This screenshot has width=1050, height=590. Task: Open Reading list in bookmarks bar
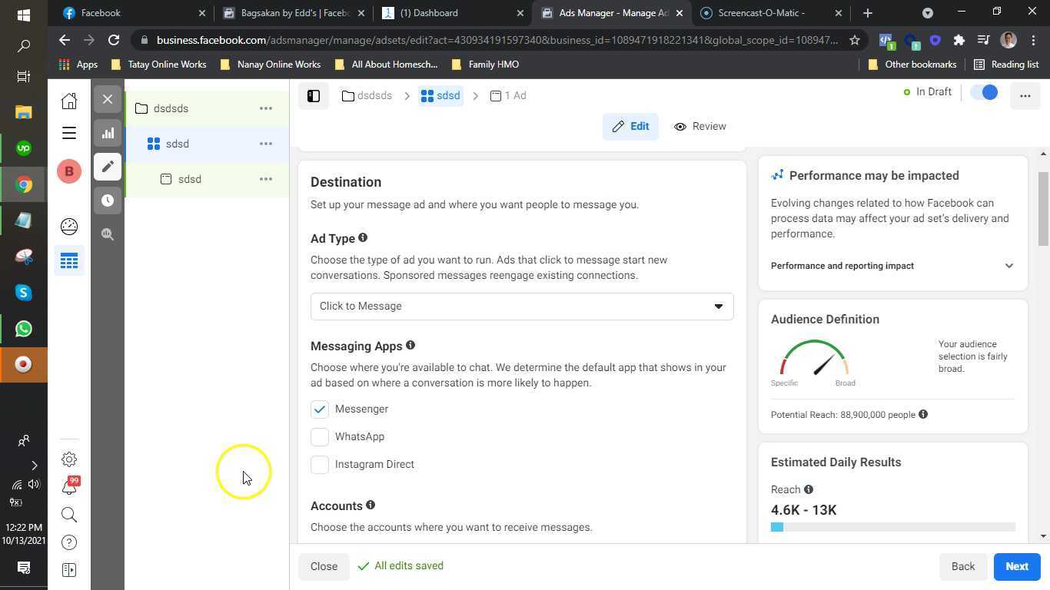pyautogui.click(x=1006, y=65)
